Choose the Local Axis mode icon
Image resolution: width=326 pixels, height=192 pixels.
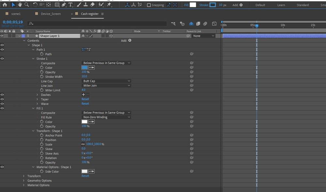127,5
